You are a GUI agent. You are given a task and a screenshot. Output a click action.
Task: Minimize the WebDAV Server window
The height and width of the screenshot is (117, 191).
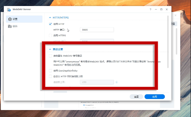pyautogui.click(x=156, y=9)
